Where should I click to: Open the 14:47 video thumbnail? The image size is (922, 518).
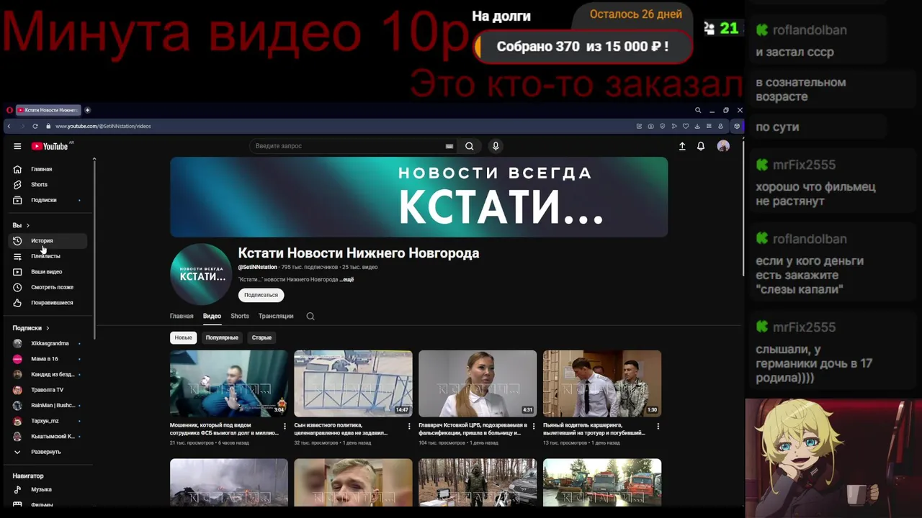[x=353, y=383]
